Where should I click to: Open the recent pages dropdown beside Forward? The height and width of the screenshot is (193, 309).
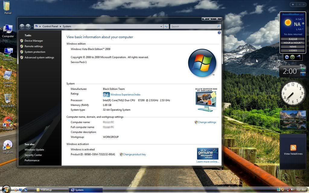click(32, 27)
